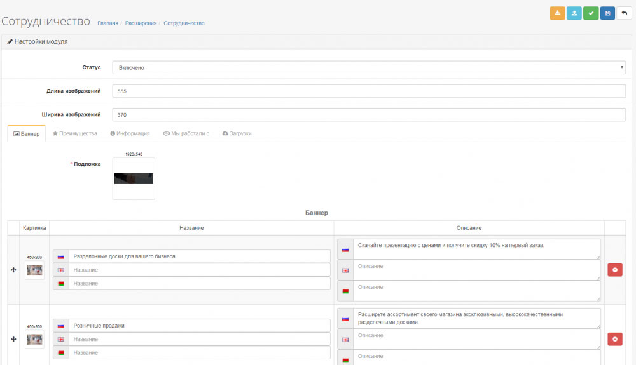Click the drag handle of first banner row
The width and height of the screenshot is (636, 365).
click(13, 270)
